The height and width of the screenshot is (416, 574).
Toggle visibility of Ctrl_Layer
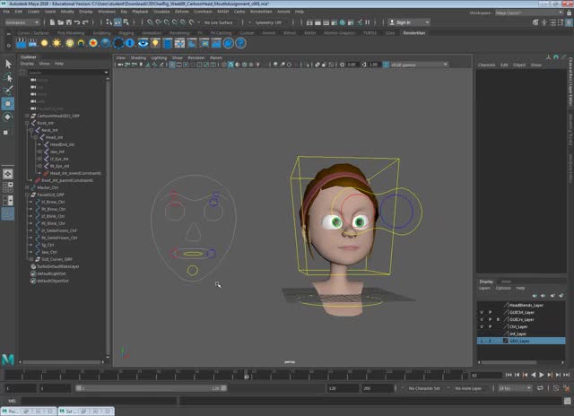(482, 326)
